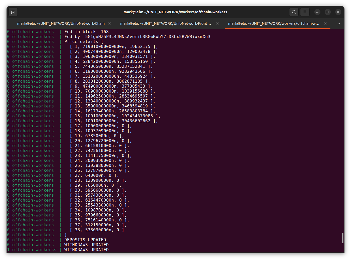Click the 'DEPOSITS UPDATED' output line
The height and width of the screenshot is (260, 351).
[x=85, y=240]
